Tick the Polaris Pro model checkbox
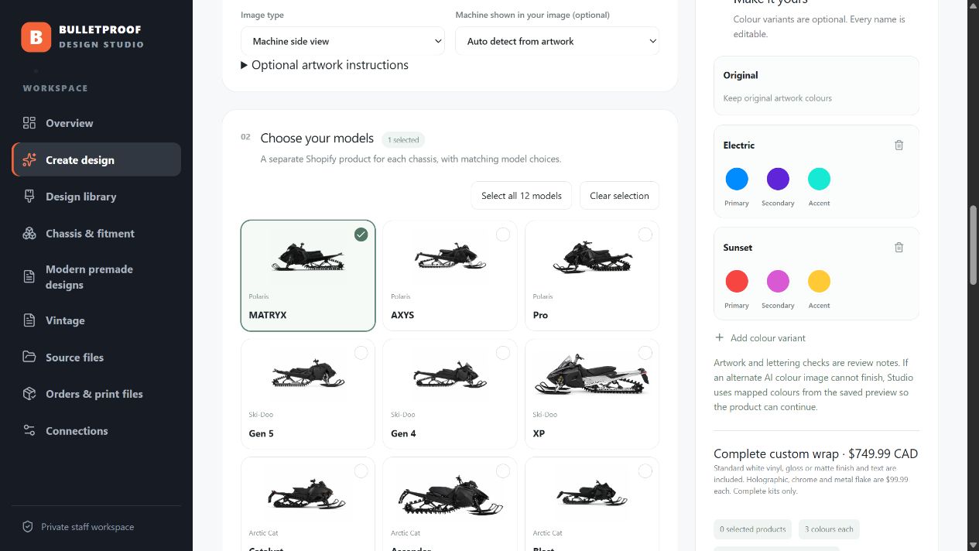979x551 pixels. [x=645, y=234]
